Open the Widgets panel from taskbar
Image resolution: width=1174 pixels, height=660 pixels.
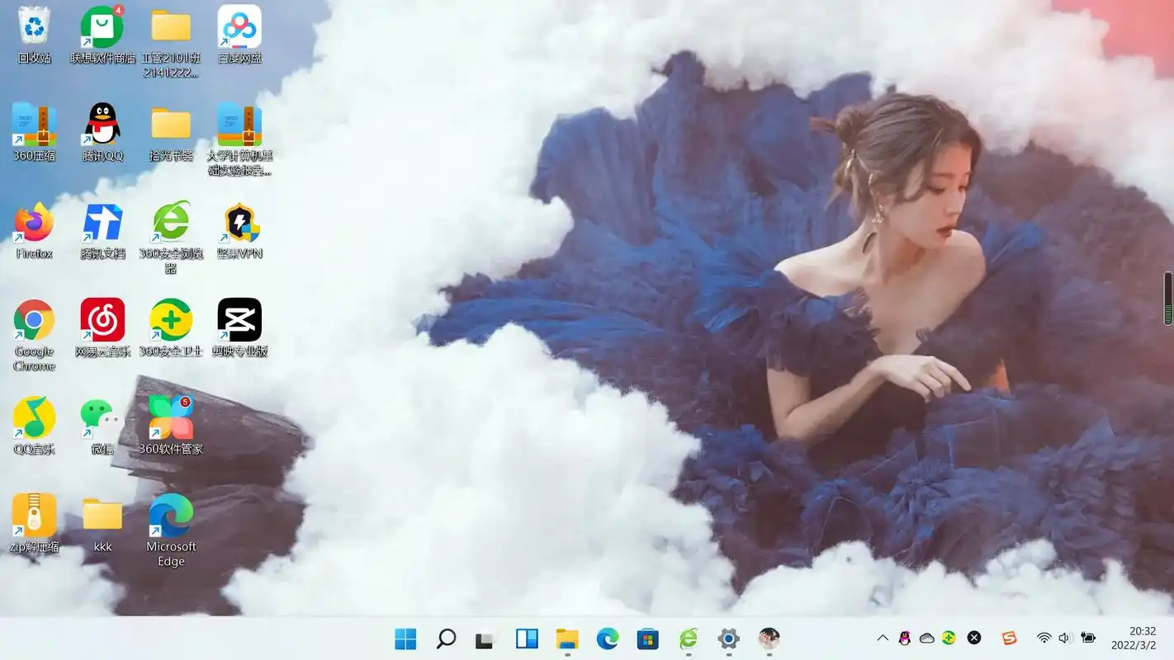pos(527,639)
